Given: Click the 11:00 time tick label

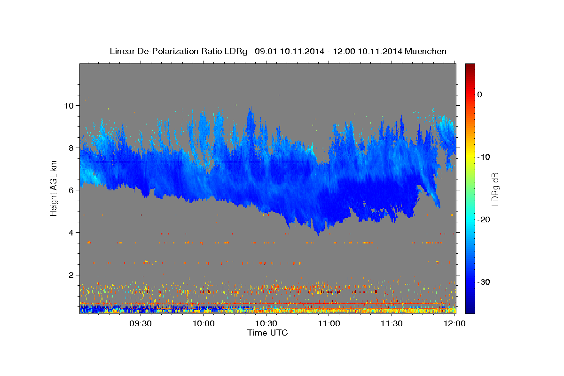Looking at the screenshot, I should click(x=329, y=324).
